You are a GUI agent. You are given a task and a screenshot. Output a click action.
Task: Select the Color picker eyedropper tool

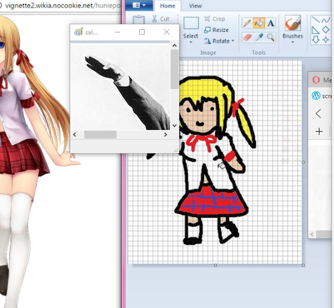pyautogui.click(x=259, y=37)
